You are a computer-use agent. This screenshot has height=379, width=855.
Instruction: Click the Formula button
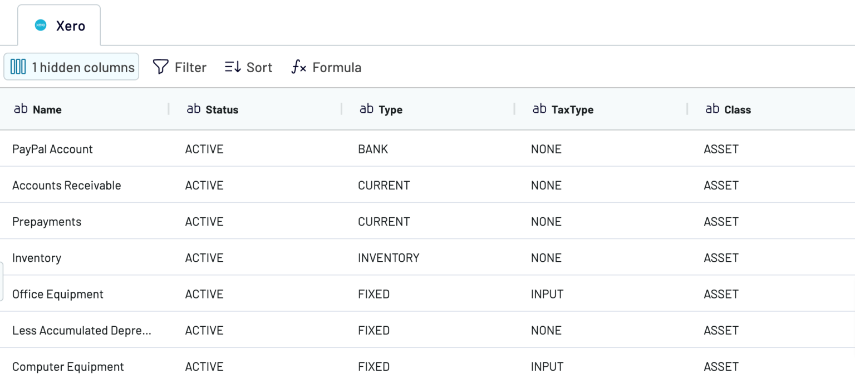point(326,67)
